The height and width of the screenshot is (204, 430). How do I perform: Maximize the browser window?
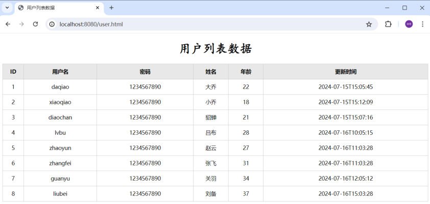[x=404, y=8]
